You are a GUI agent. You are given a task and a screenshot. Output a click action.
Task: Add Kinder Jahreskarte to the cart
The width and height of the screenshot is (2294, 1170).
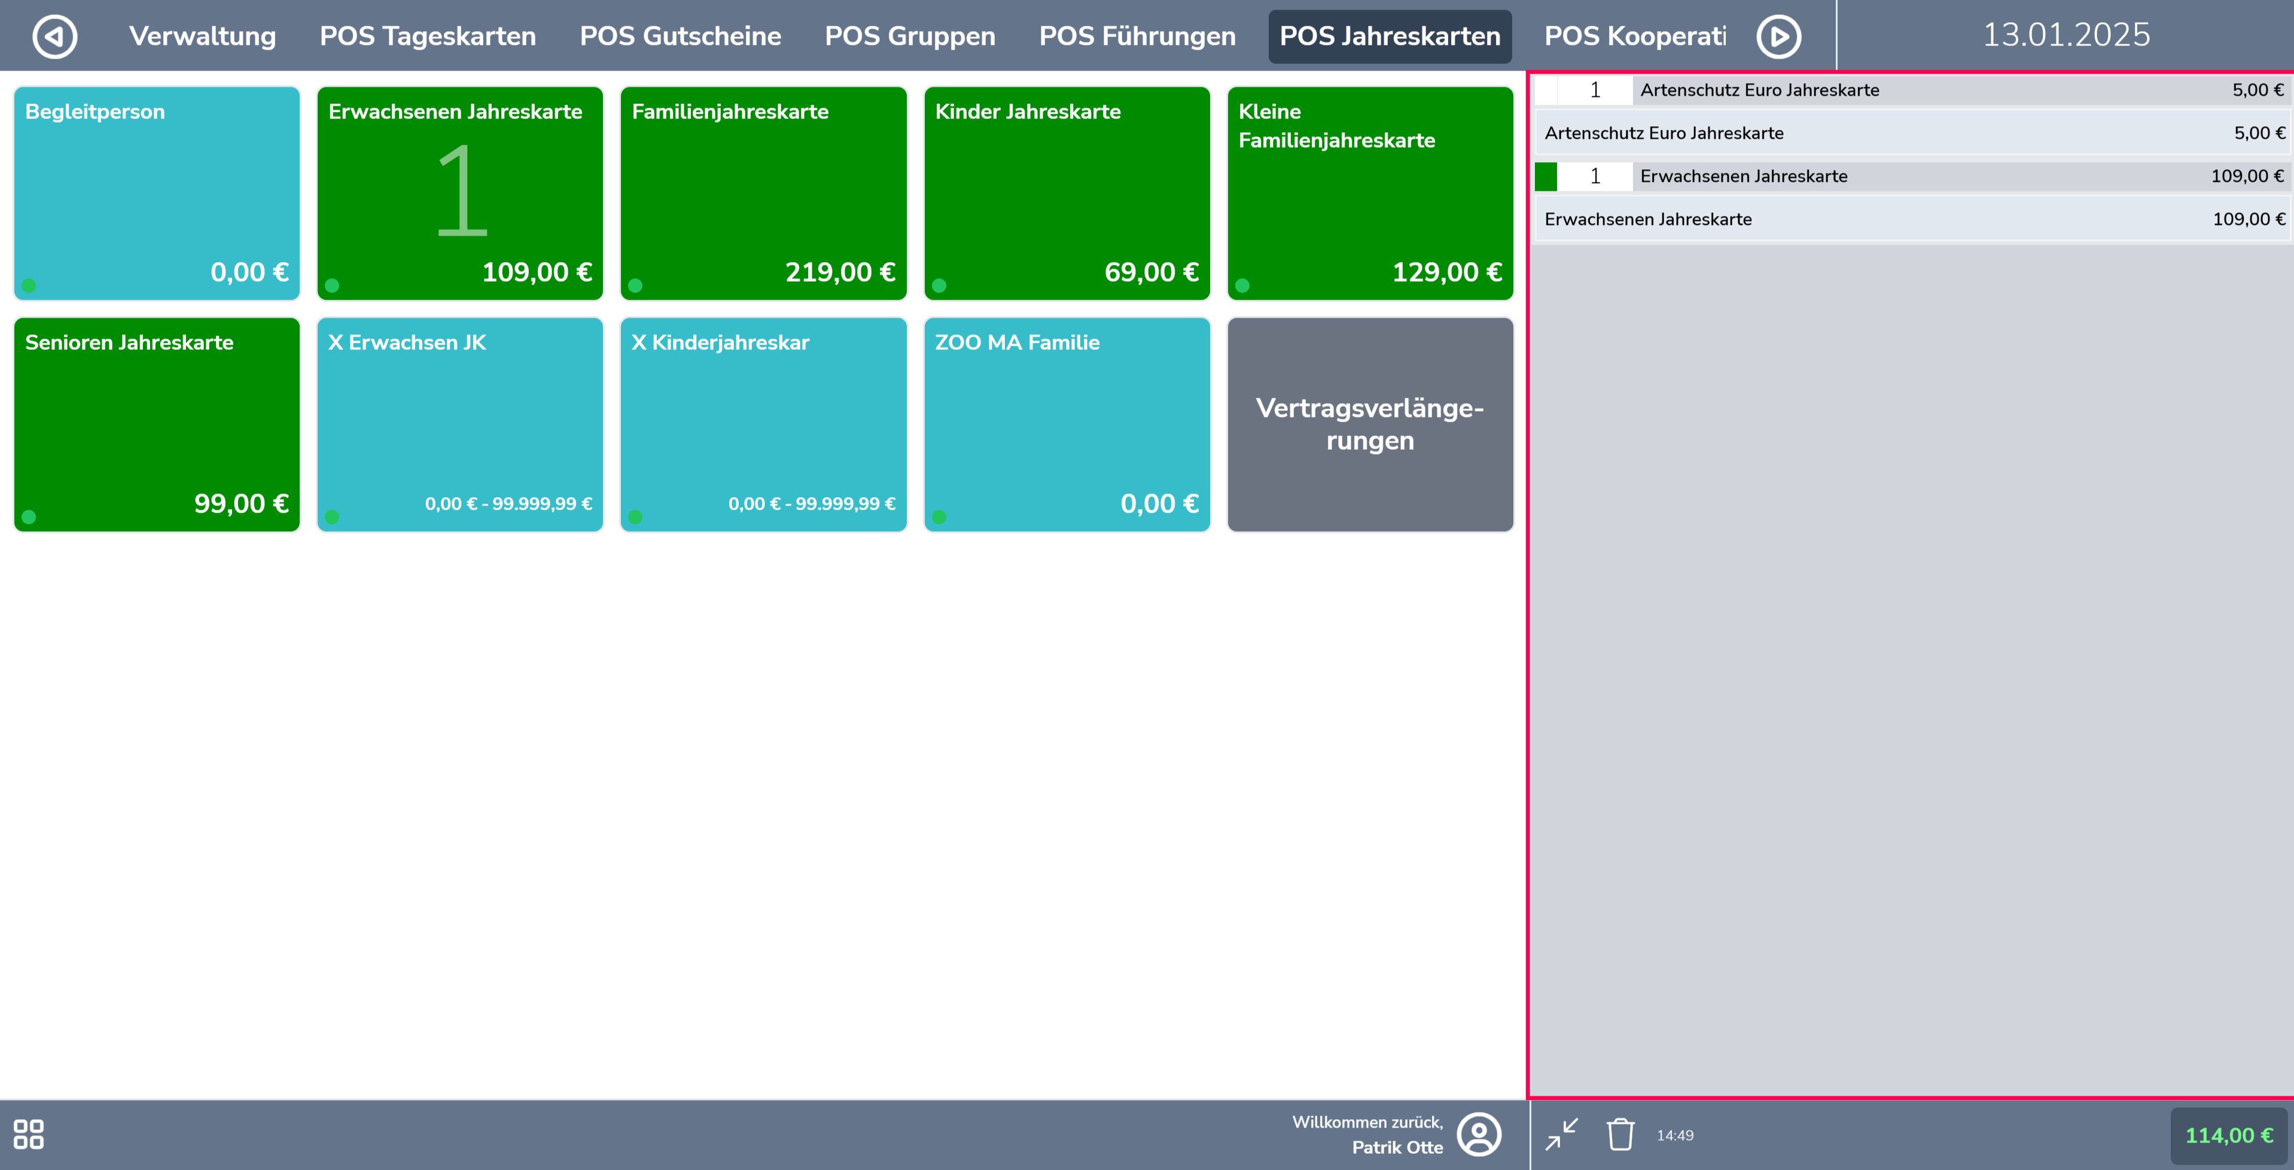click(1066, 193)
